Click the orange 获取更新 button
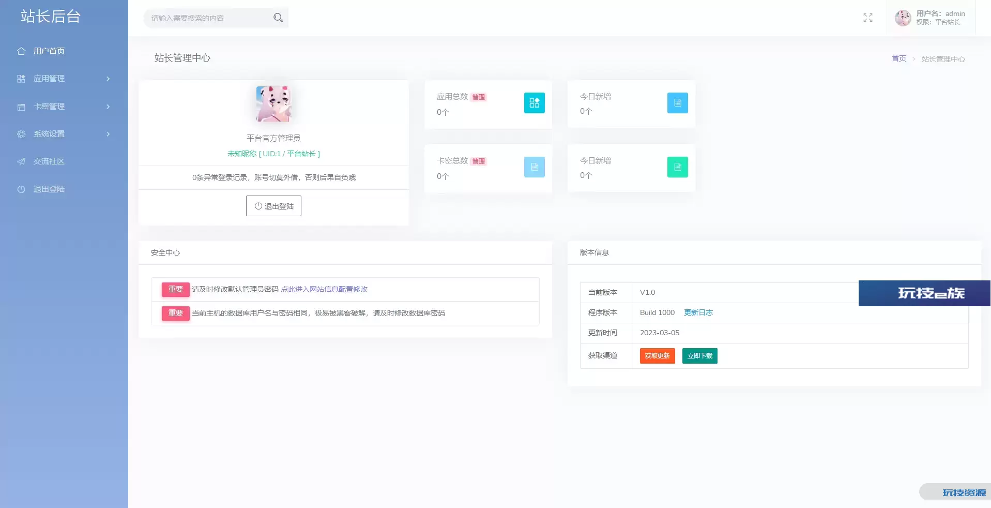The width and height of the screenshot is (991, 508). tap(657, 356)
